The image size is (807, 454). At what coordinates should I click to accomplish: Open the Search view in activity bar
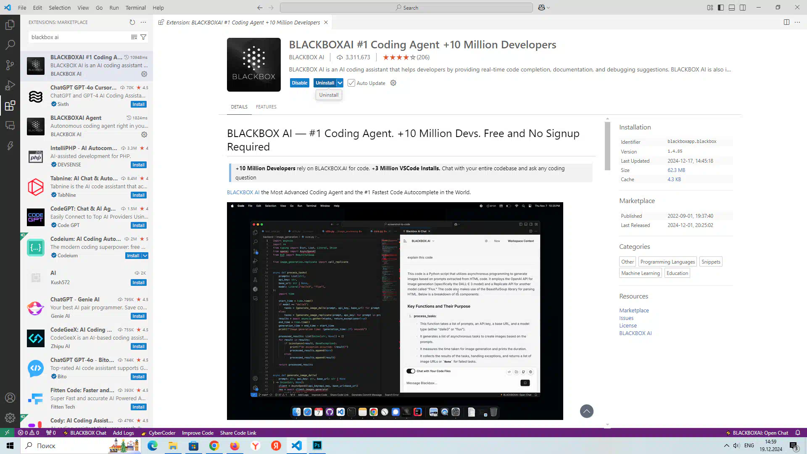tap(10, 45)
